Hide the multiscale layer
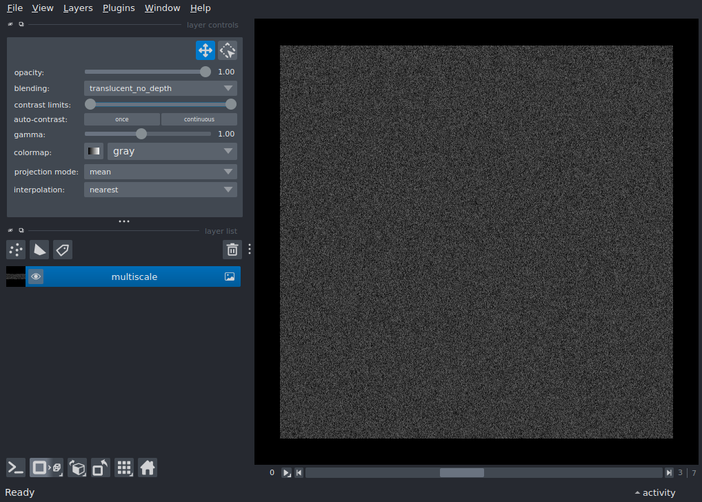702x502 pixels. [36, 276]
